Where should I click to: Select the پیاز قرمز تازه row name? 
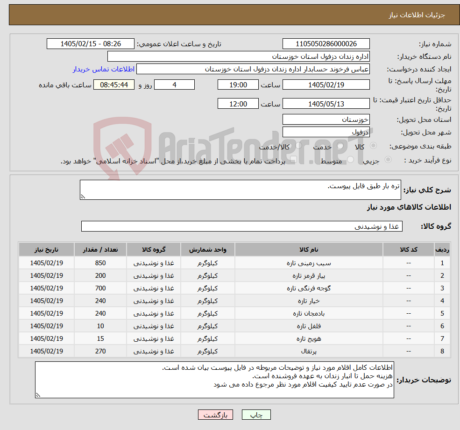(x=309, y=276)
